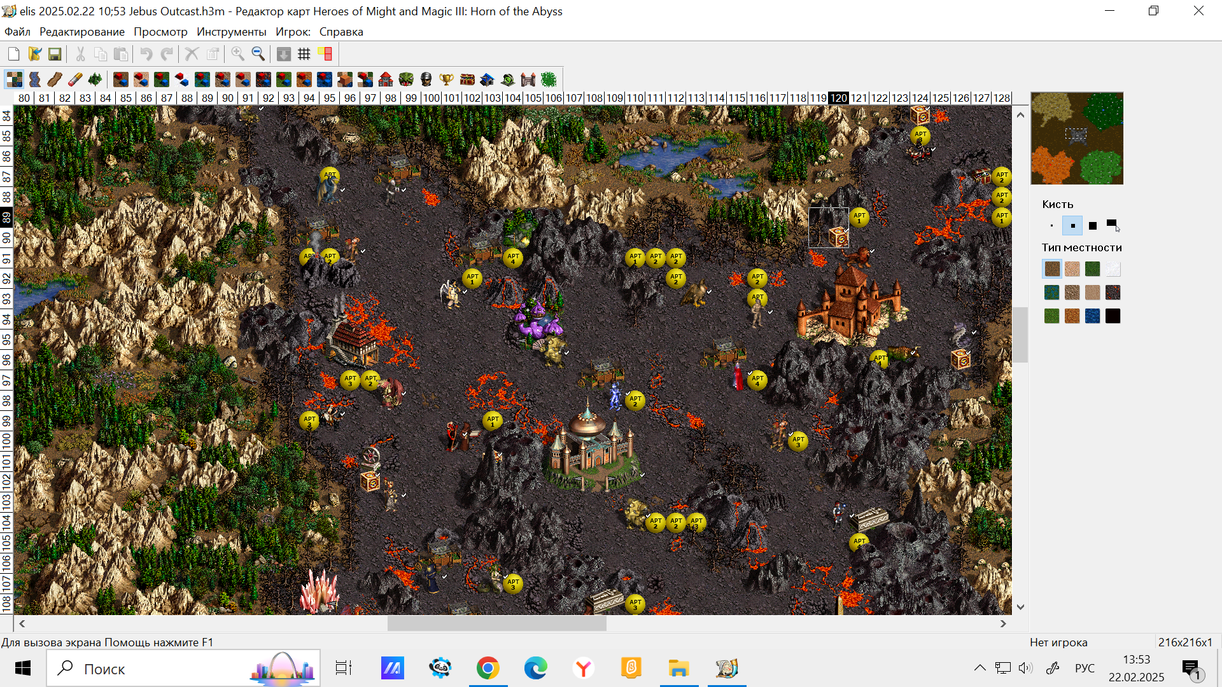Pick the lava terrain type swatch
Screen dimensions: 1222x687
click(x=1113, y=293)
